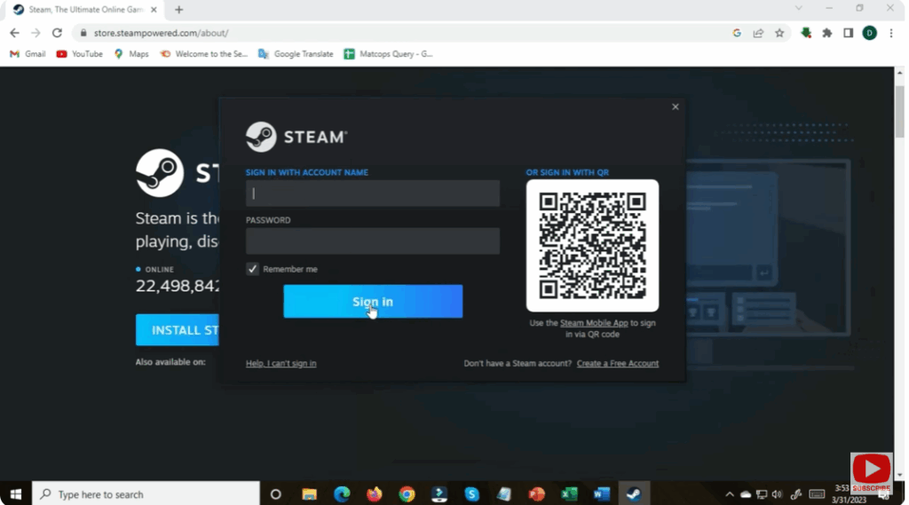Focus the password input field
Viewport: 909px width, 505px height.
[373, 241]
